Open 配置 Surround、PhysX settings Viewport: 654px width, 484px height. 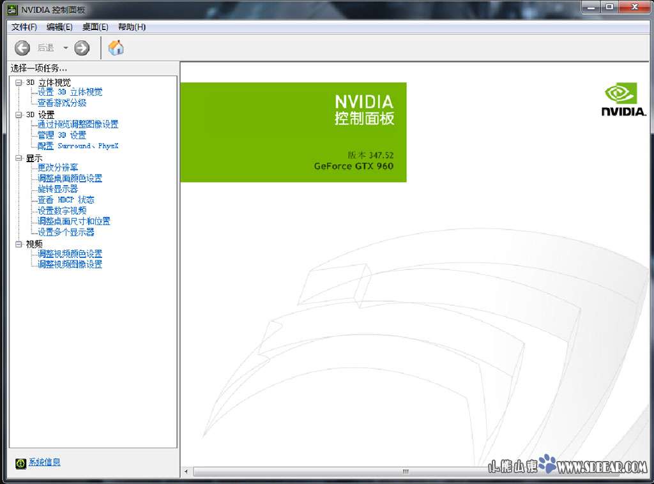tap(78, 146)
